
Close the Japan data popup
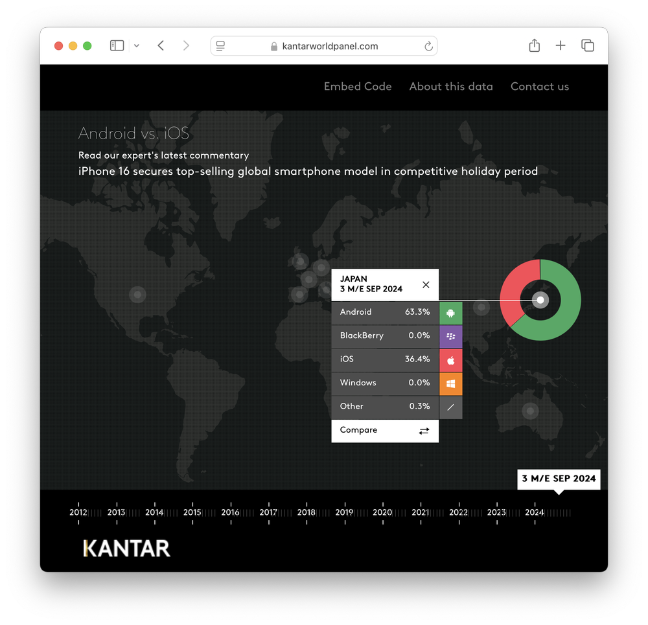[426, 284]
